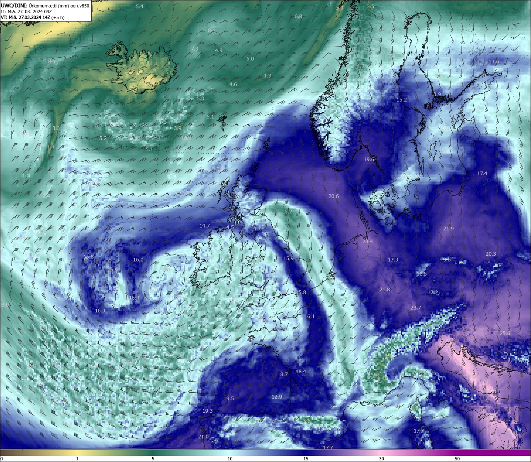Click the color scale label '1'

coord(77,459)
